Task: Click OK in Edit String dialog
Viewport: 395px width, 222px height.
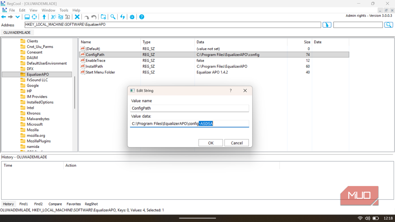Action: coord(211,143)
